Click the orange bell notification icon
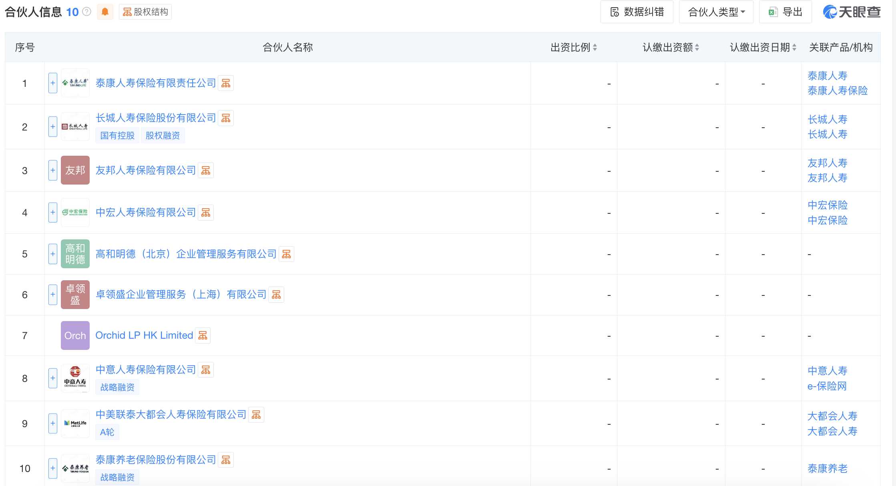 pyautogui.click(x=105, y=12)
